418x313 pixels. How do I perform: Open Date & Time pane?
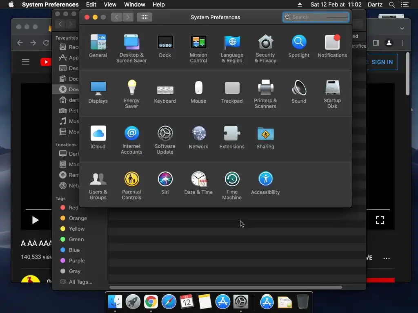(198, 183)
